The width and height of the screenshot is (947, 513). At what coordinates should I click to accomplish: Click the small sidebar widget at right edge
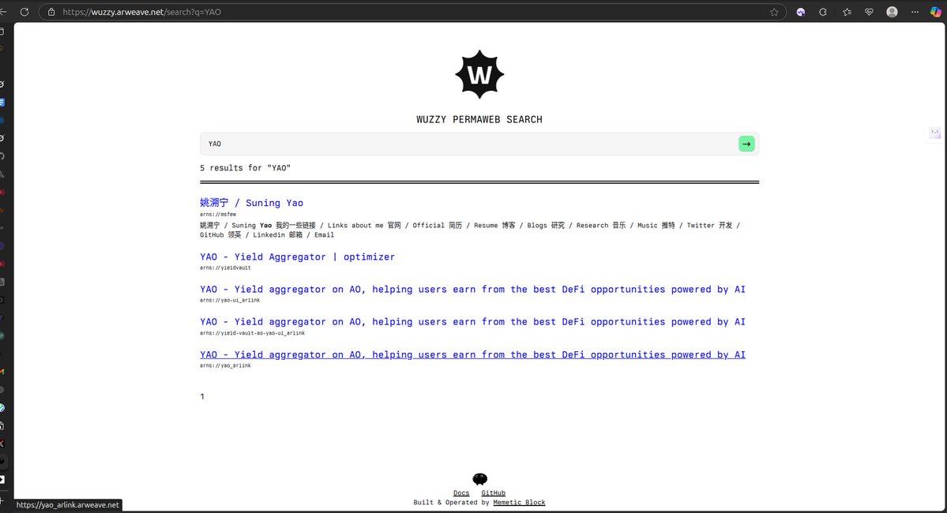click(935, 132)
